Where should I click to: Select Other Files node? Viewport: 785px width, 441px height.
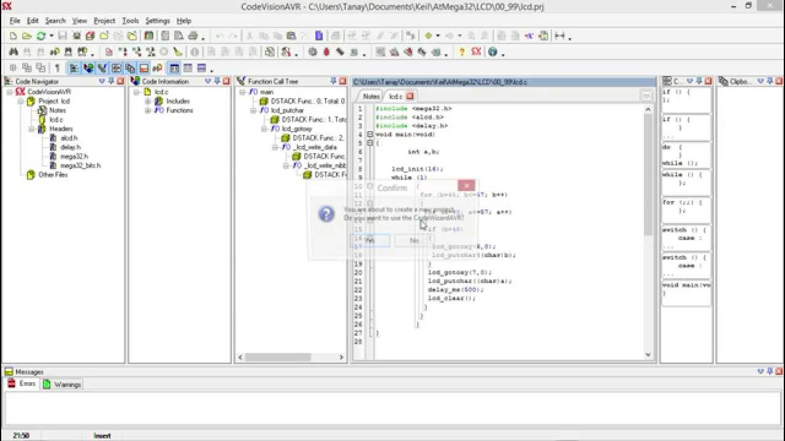tap(53, 175)
